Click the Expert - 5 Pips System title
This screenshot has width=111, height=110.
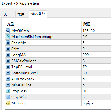click(20, 3)
